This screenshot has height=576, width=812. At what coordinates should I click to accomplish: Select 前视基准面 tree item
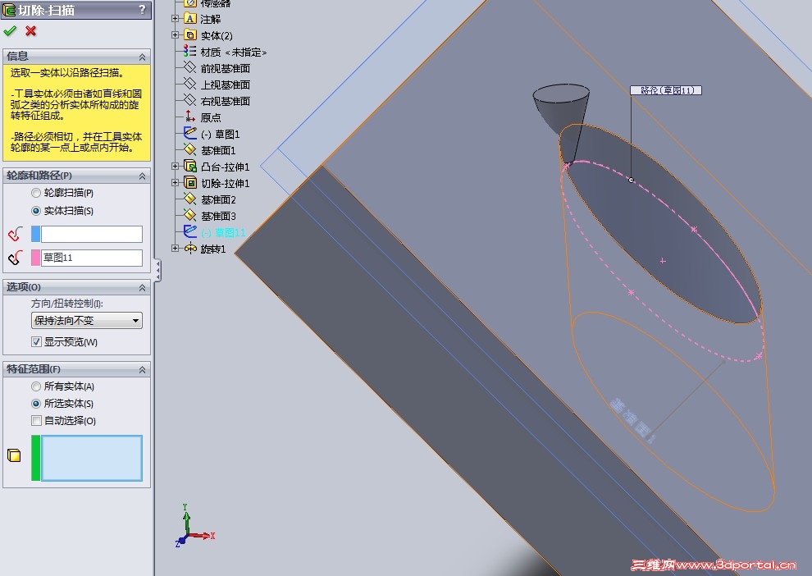pos(226,68)
